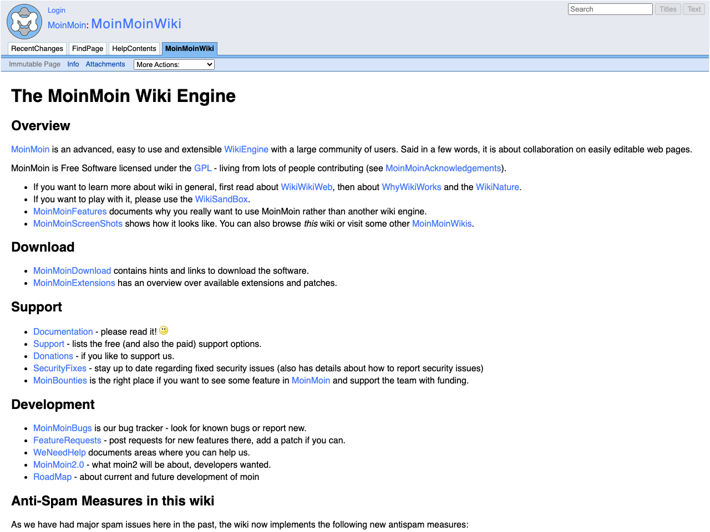Open the WikiSandBox link
The width and height of the screenshot is (710, 532).
click(x=221, y=199)
